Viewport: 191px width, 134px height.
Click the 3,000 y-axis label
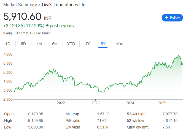[8, 90]
